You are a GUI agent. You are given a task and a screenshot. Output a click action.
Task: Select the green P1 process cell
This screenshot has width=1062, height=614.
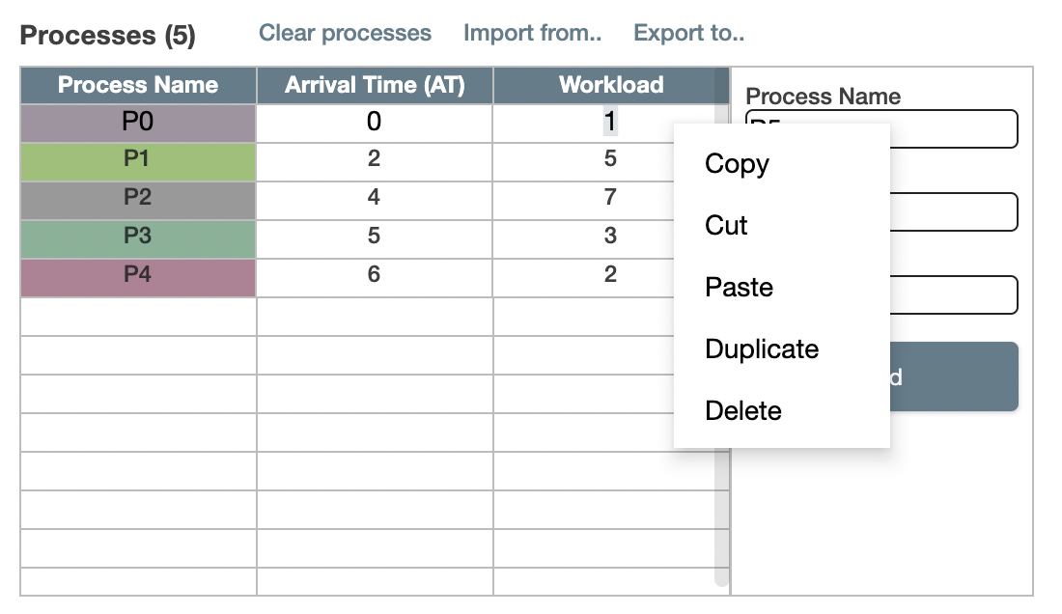point(138,160)
